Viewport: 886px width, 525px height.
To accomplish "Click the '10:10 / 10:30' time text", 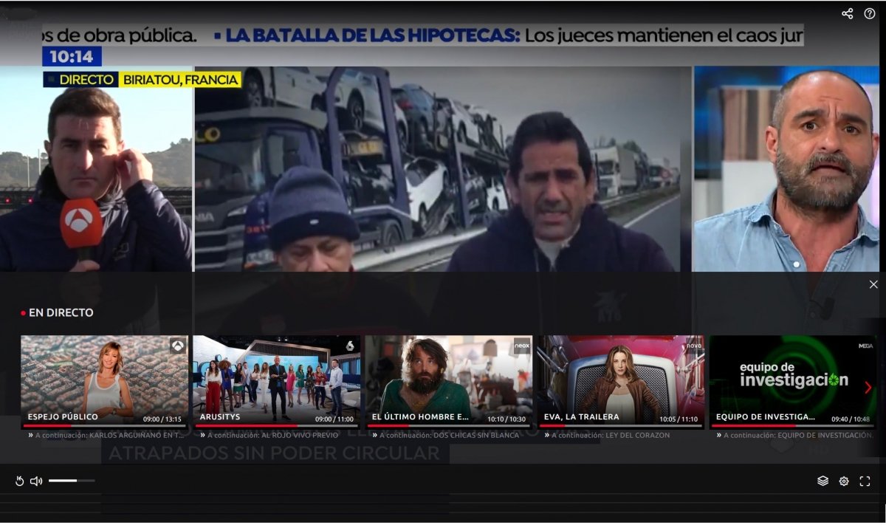I will tap(506, 419).
